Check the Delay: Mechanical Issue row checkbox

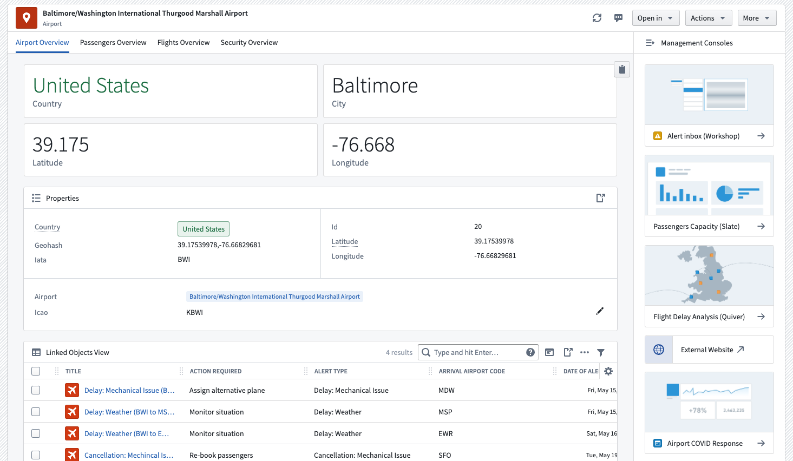point(36,390)
